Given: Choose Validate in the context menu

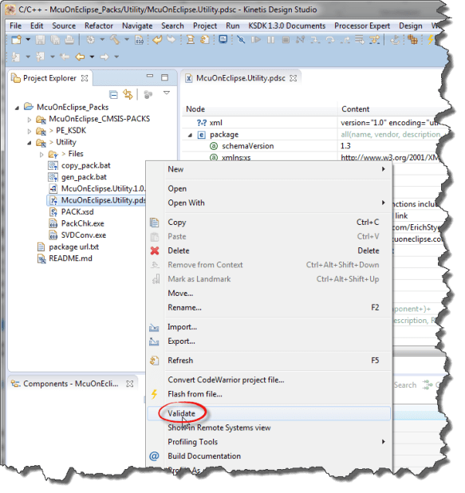Looking at the screenshot, I should (269, 413).
